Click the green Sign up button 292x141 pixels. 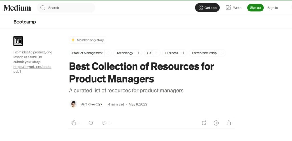click(x=255, y=8)
